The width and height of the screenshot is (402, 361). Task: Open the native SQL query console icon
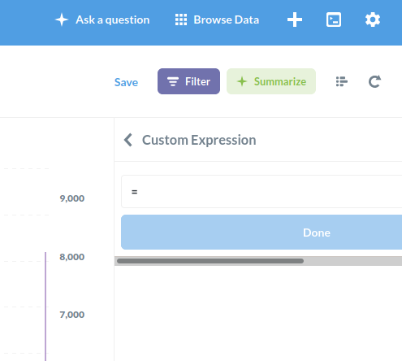point(334,20)
